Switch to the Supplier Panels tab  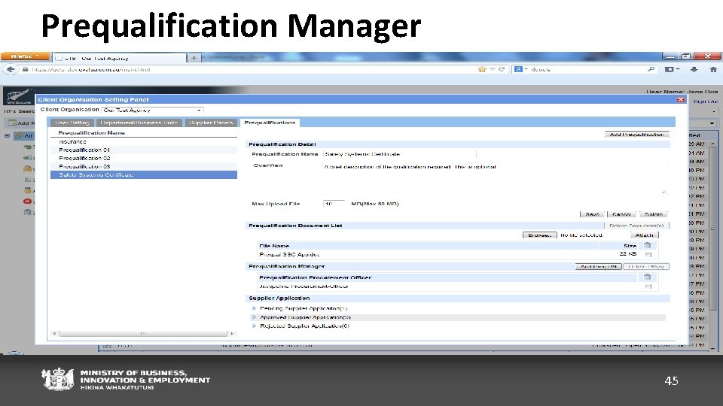click(211, 123)
